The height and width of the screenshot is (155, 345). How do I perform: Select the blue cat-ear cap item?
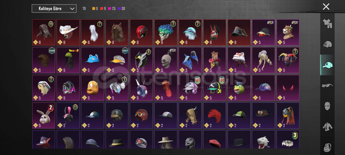pyautogui.click(x=92, y=60)
